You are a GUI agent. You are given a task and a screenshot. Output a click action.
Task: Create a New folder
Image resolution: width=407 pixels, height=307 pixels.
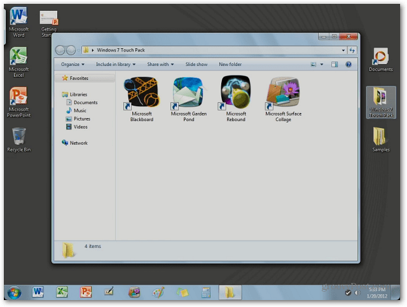point(230,65)
